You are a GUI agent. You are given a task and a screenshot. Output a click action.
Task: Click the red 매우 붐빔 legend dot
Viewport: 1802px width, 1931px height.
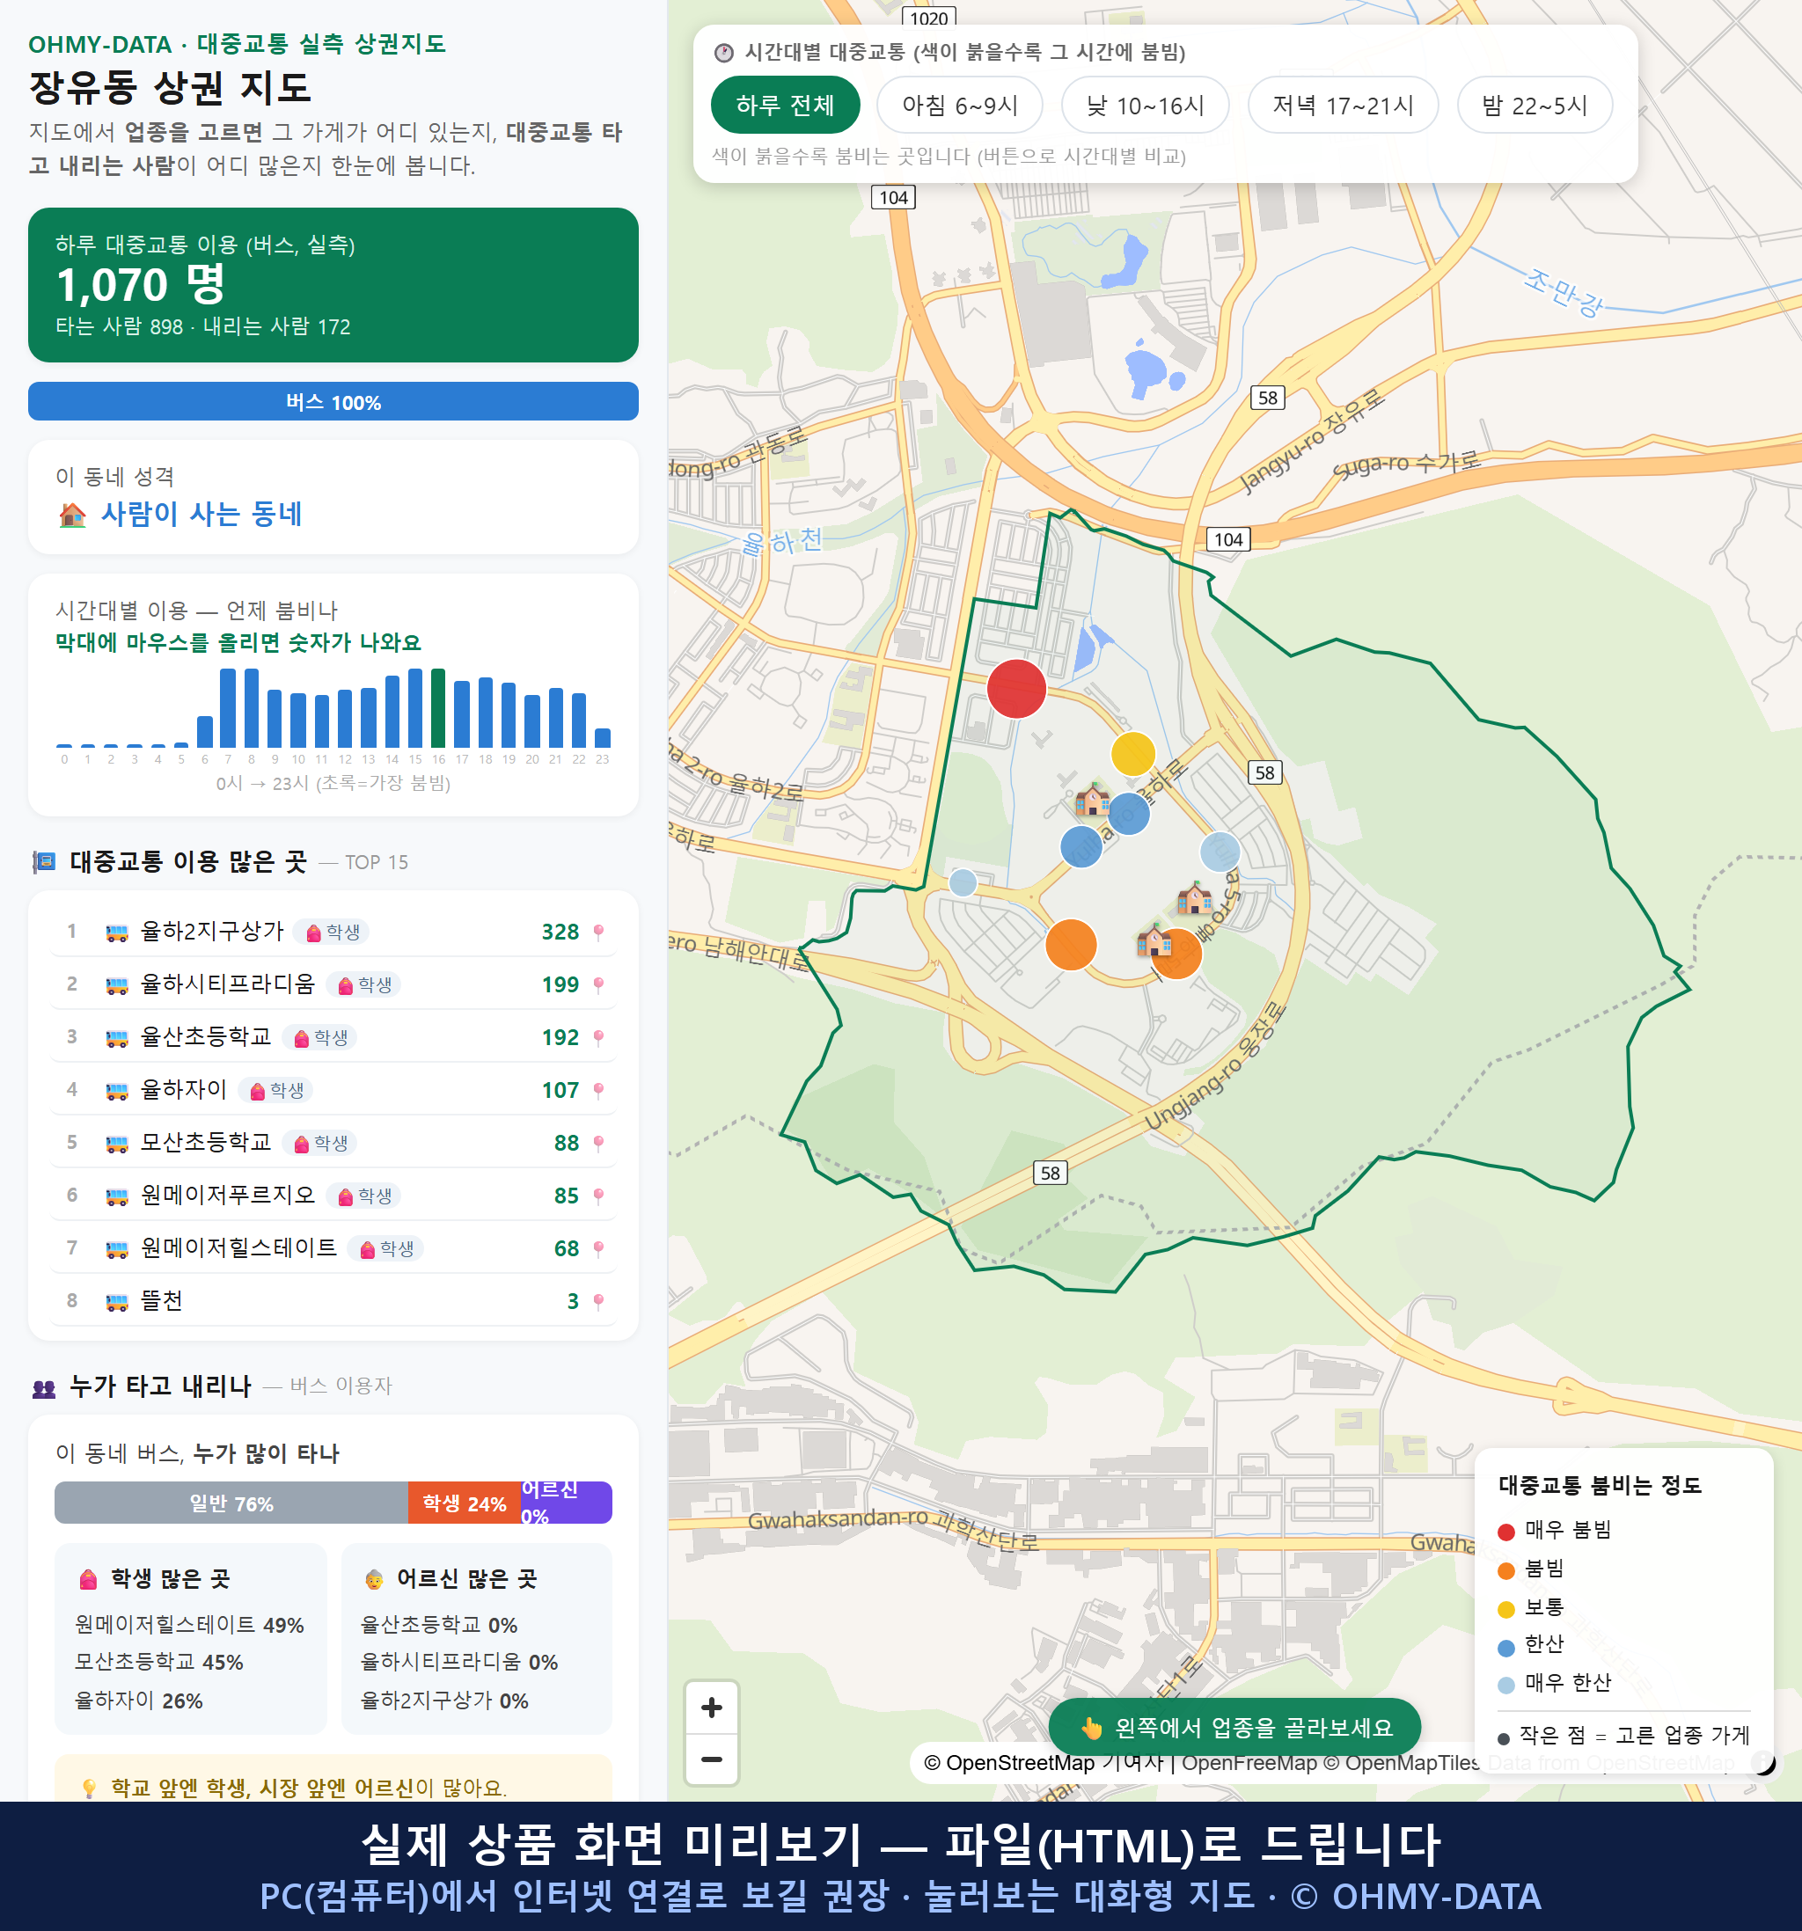tap(1505, 1532)
